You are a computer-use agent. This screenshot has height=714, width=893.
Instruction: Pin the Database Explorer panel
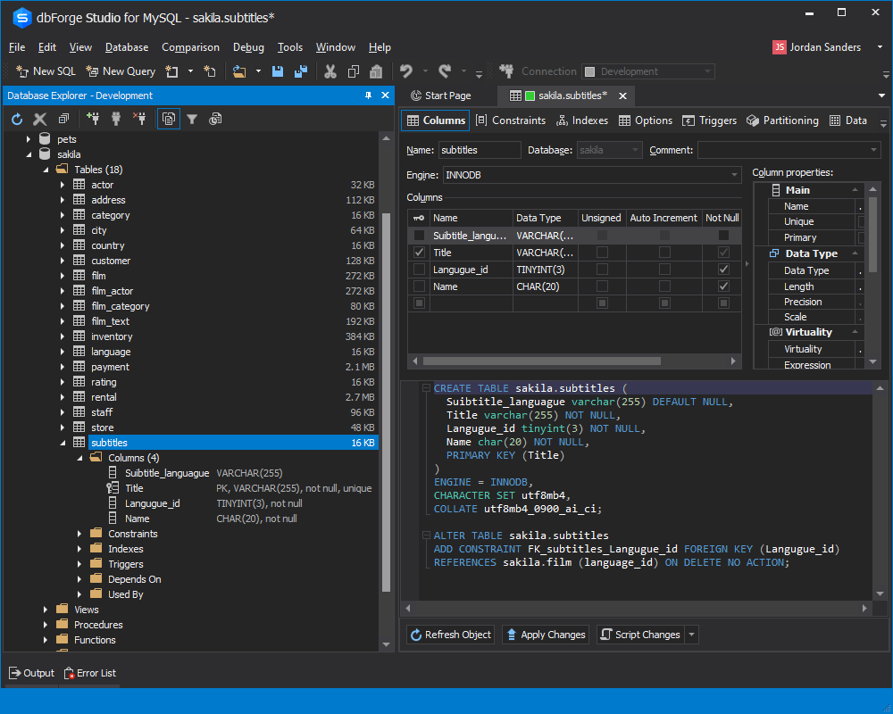tap(369, 95)
